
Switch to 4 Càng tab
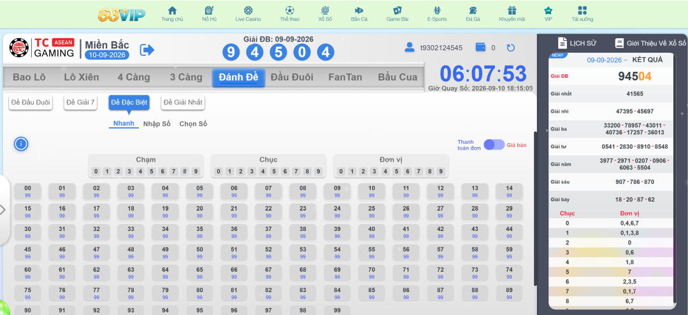(134, 78)
